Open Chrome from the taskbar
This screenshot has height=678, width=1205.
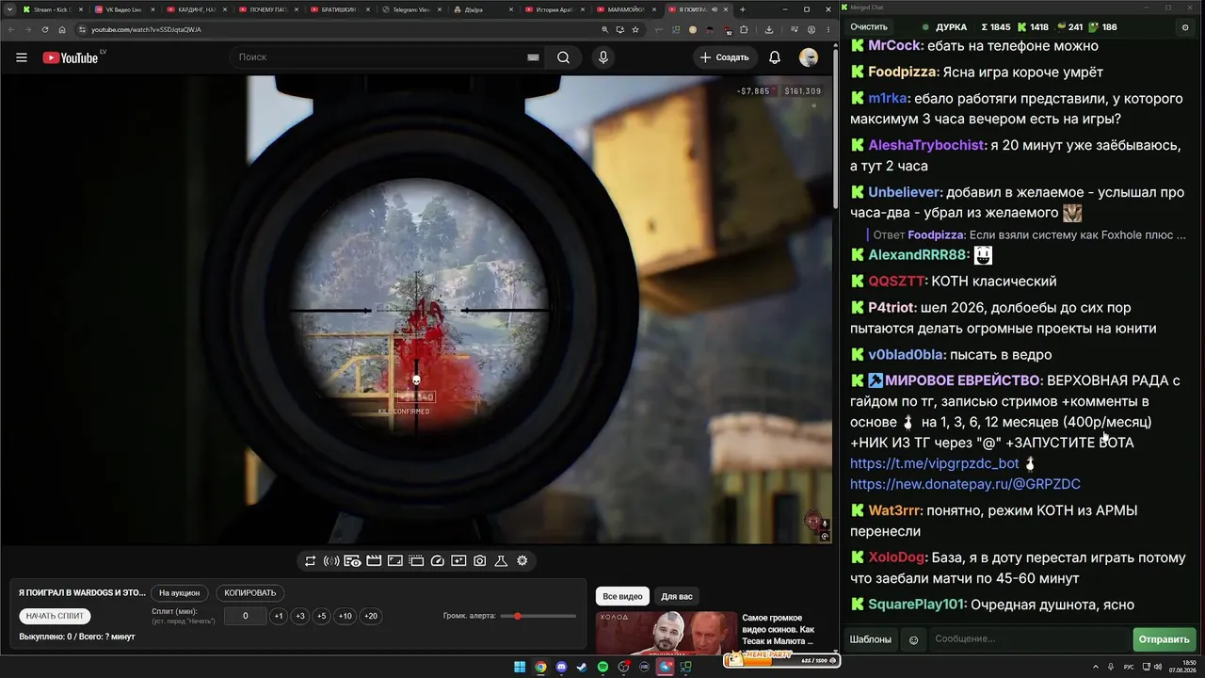pyautogui.click(x=540, y=668)
